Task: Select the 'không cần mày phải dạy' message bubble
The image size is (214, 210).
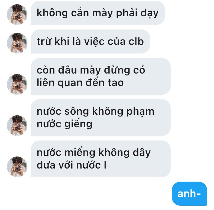Action: [x=98, y=13]
